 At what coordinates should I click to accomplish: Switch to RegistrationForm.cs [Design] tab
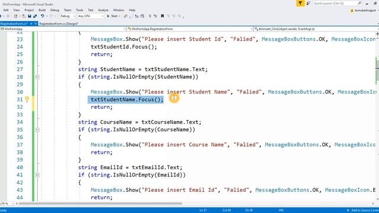(x=59, y=24)
